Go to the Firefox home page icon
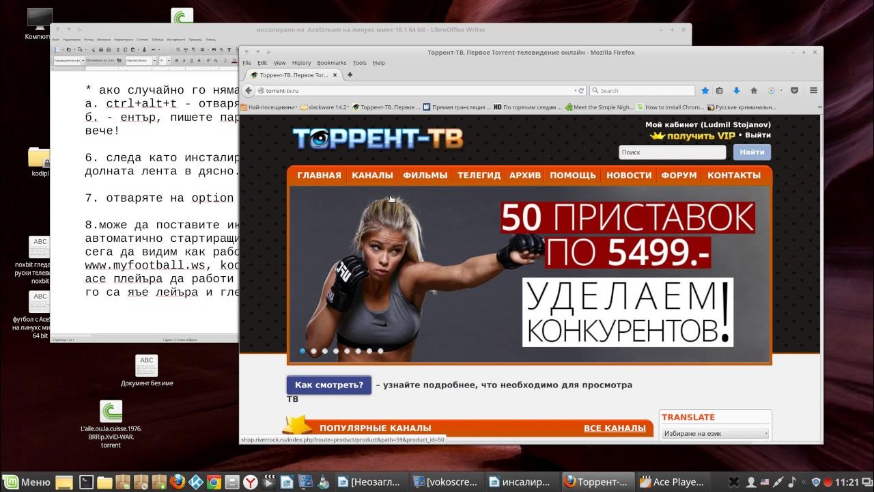The image size is (874, 492). 754,90
